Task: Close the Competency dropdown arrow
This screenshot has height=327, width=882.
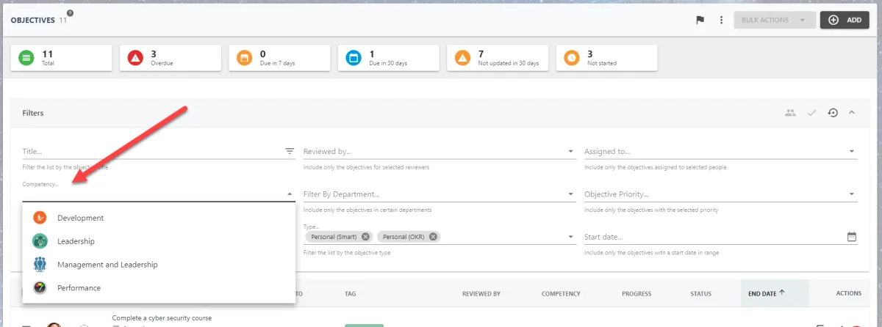Action: 290,195
